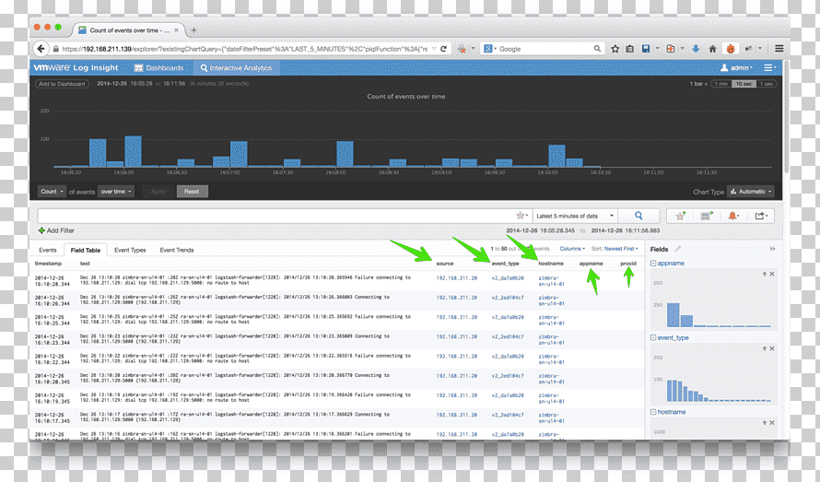Click first row event_type v2_da7a0b20
This screenshot has height=482, width=820.
508,278
